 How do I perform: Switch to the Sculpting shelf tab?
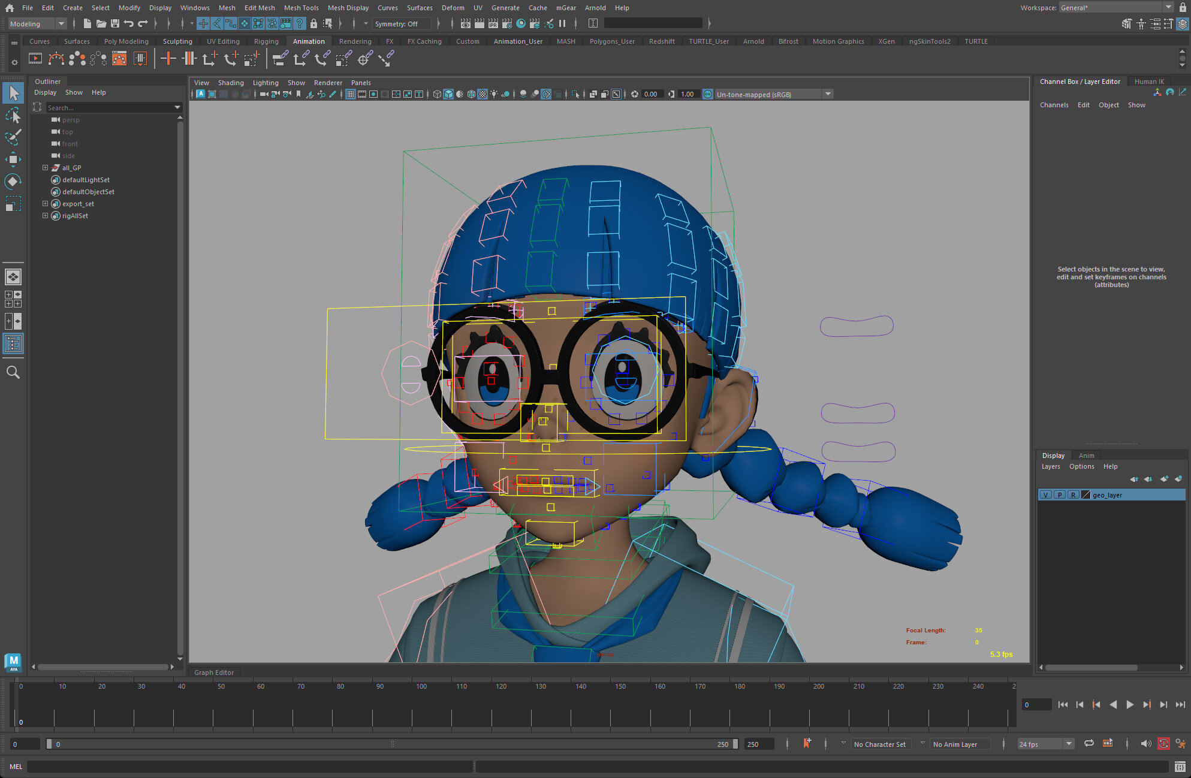177,41
